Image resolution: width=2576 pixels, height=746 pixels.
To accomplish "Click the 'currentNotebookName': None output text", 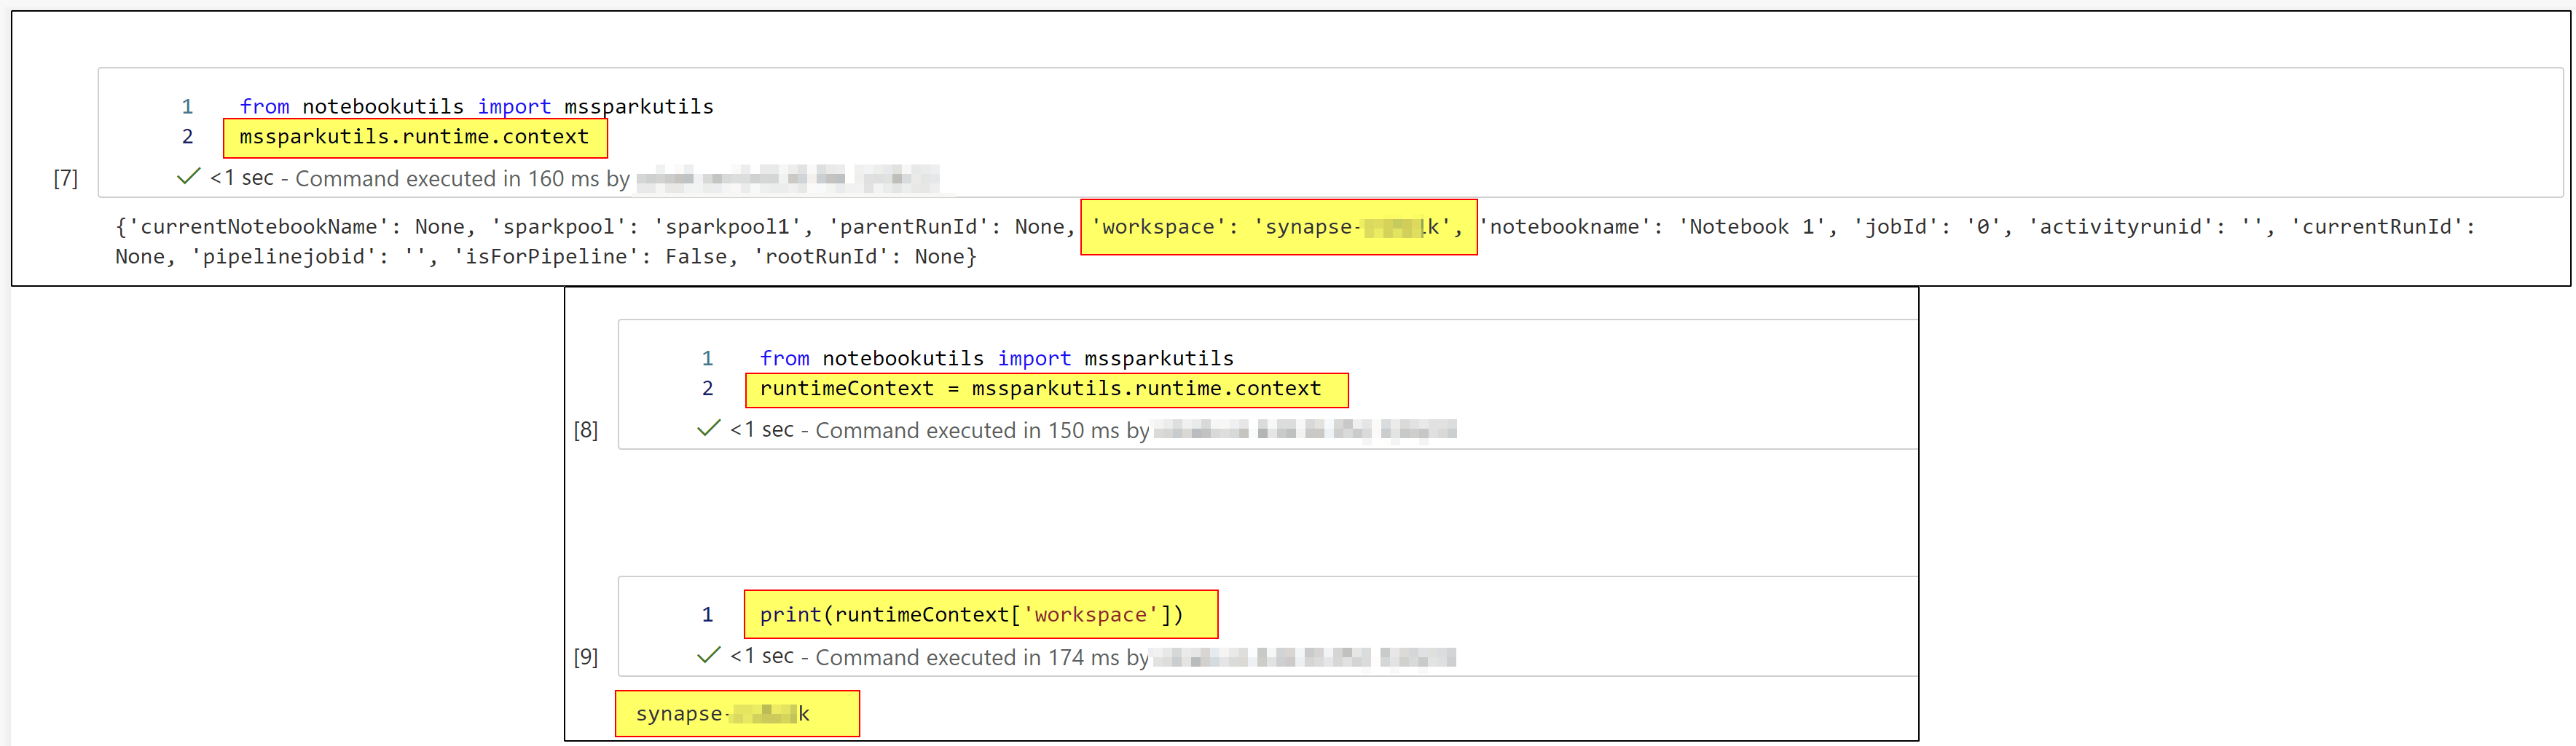I will point(296,228).
